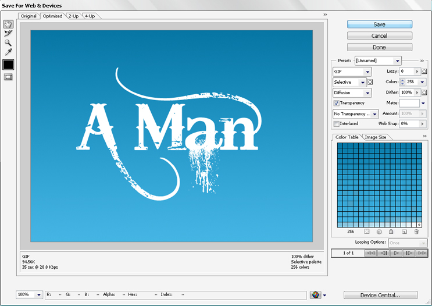Click new color icon below color table
The image size is (432, 306).
[x=404, y=232]
